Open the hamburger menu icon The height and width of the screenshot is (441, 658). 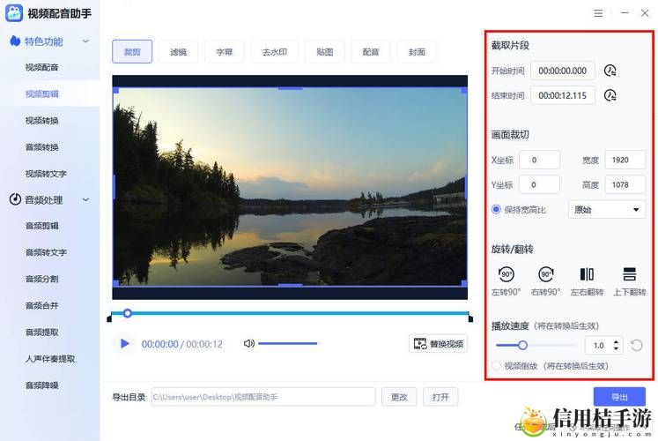598,13
